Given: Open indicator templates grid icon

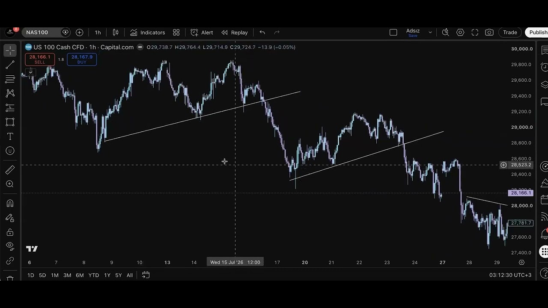Looking at the screenshot, I should 176,33.
